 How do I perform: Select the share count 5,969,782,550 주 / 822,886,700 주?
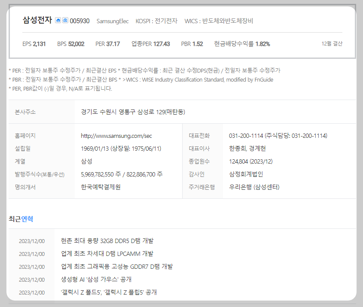(x=122, y=174)
